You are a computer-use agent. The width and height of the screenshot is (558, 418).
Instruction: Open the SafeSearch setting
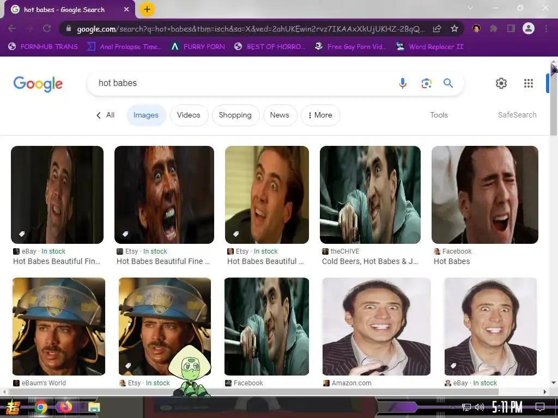tap(517, 115)
